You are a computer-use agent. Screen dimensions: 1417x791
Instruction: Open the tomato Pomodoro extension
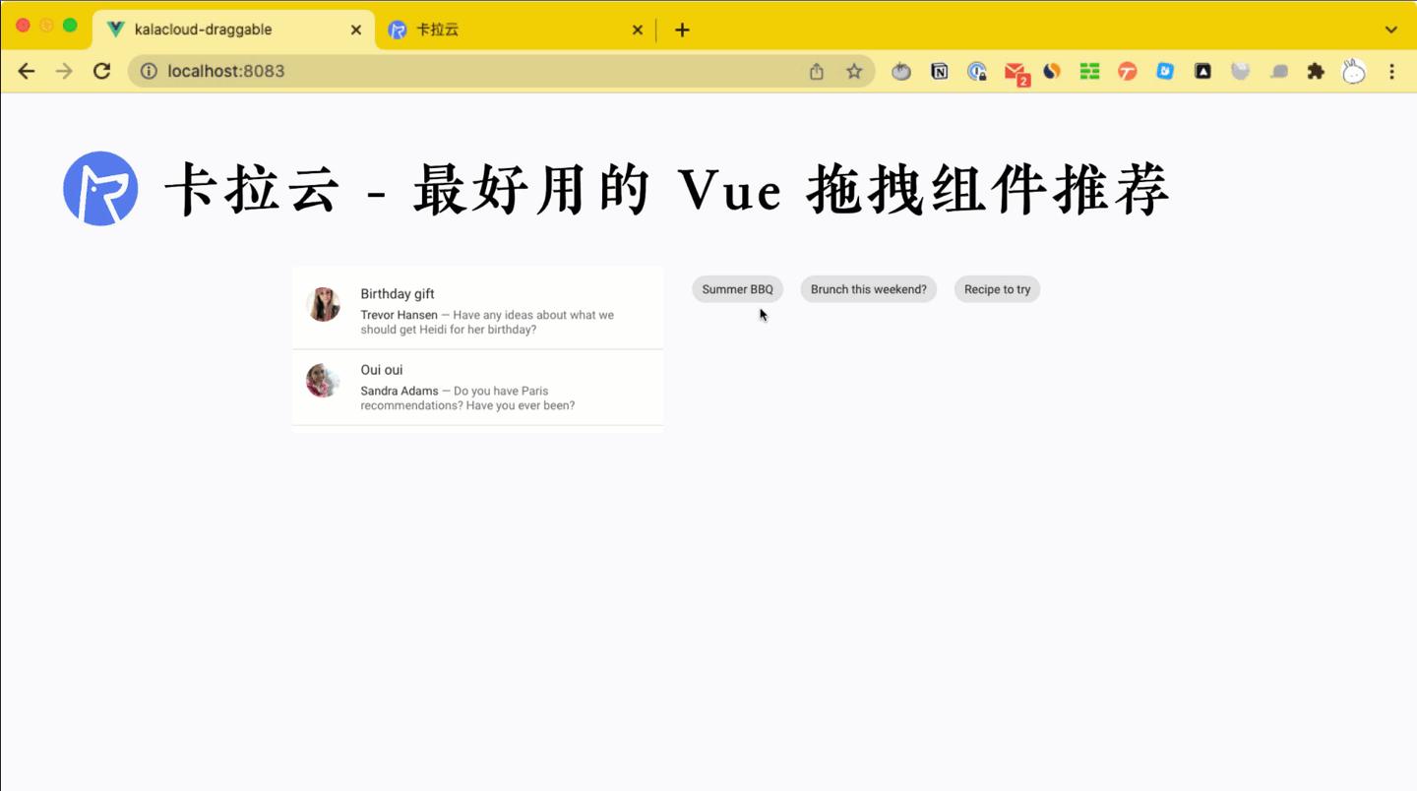900,70
